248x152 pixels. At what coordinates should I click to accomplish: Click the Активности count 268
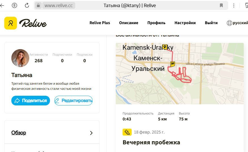[38, 61]
